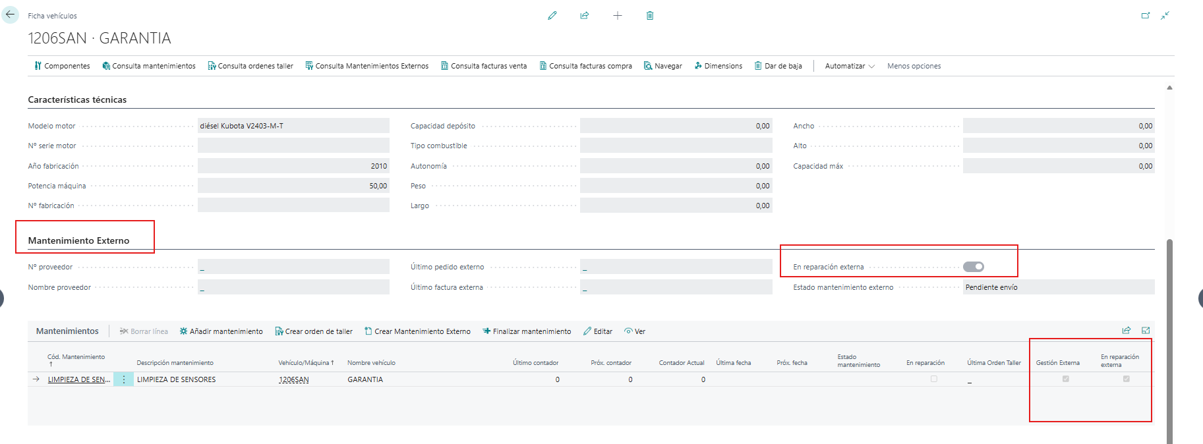This screenshot has width=1203, height=444.
Task: Toggle En reparación externa switch
Action: pos(974,267)
